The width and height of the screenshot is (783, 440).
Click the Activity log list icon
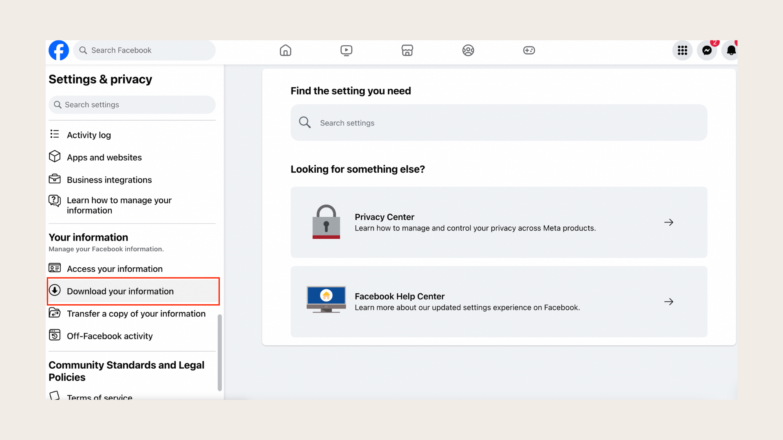click(55, 134)
